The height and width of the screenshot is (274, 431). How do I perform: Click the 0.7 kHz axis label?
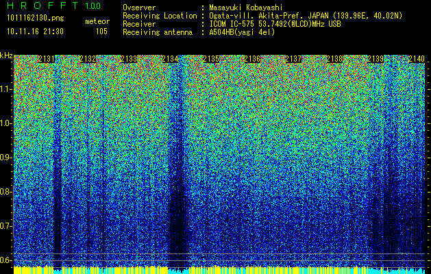click(x=6, y=226)
